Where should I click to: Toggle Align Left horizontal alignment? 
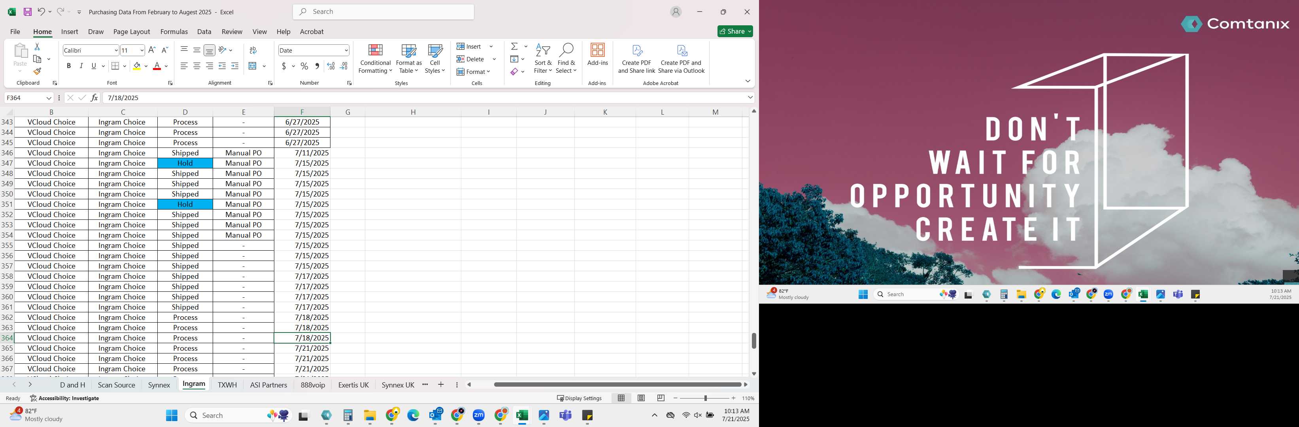point(184,66)
